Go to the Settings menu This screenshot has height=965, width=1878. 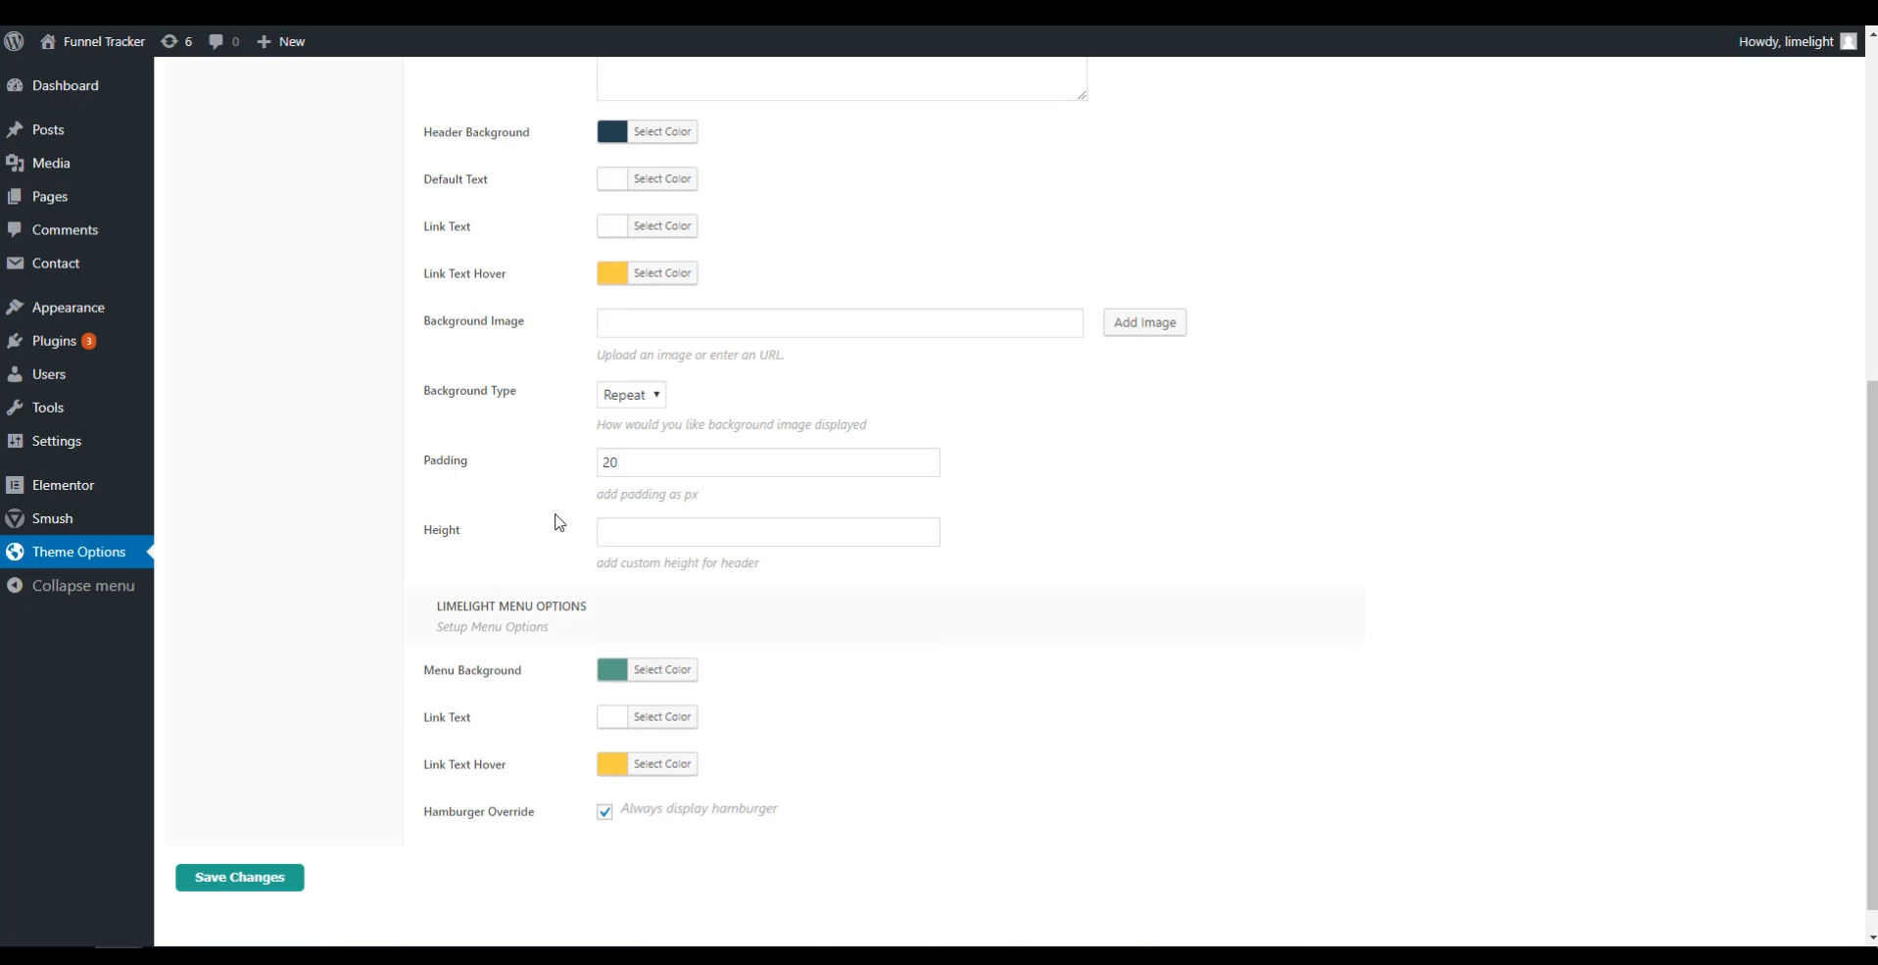coord(56,441)
